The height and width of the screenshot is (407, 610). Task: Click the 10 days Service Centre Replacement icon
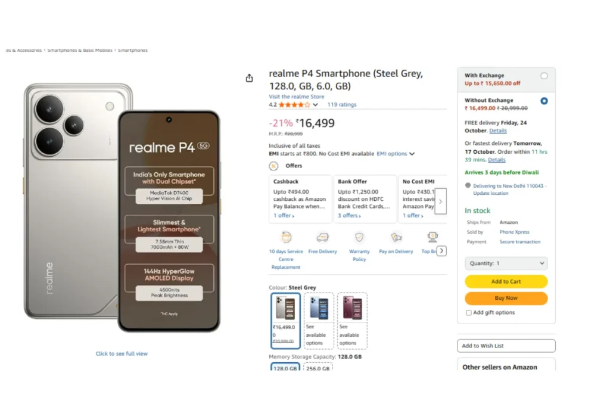coord(287,237)
